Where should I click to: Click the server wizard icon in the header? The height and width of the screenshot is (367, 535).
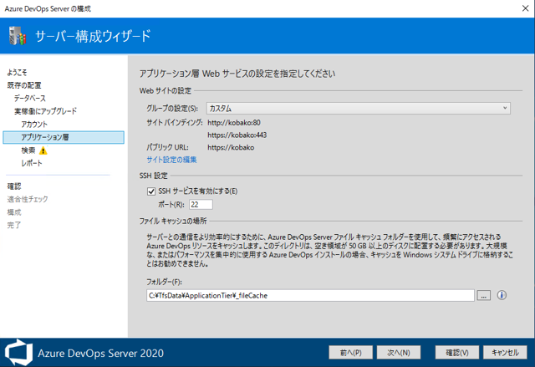click(x=18, y=35)
